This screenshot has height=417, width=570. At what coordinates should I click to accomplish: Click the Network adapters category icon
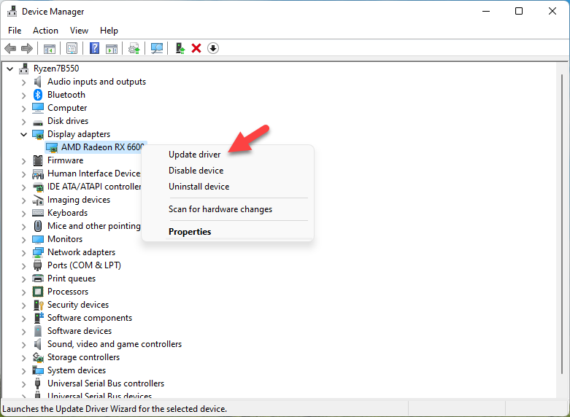click(x=38, y=252)
